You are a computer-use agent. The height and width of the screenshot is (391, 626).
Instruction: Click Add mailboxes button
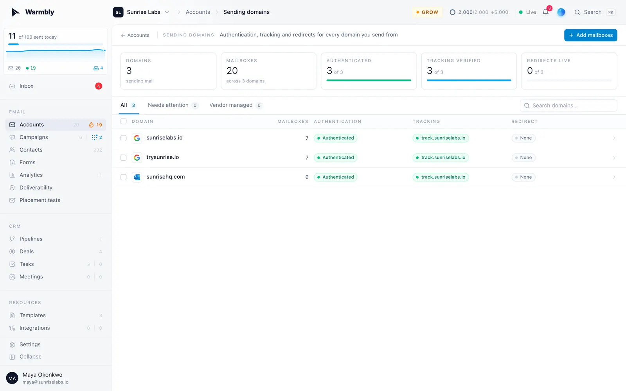pyautogui.click(x=591, y=35)
